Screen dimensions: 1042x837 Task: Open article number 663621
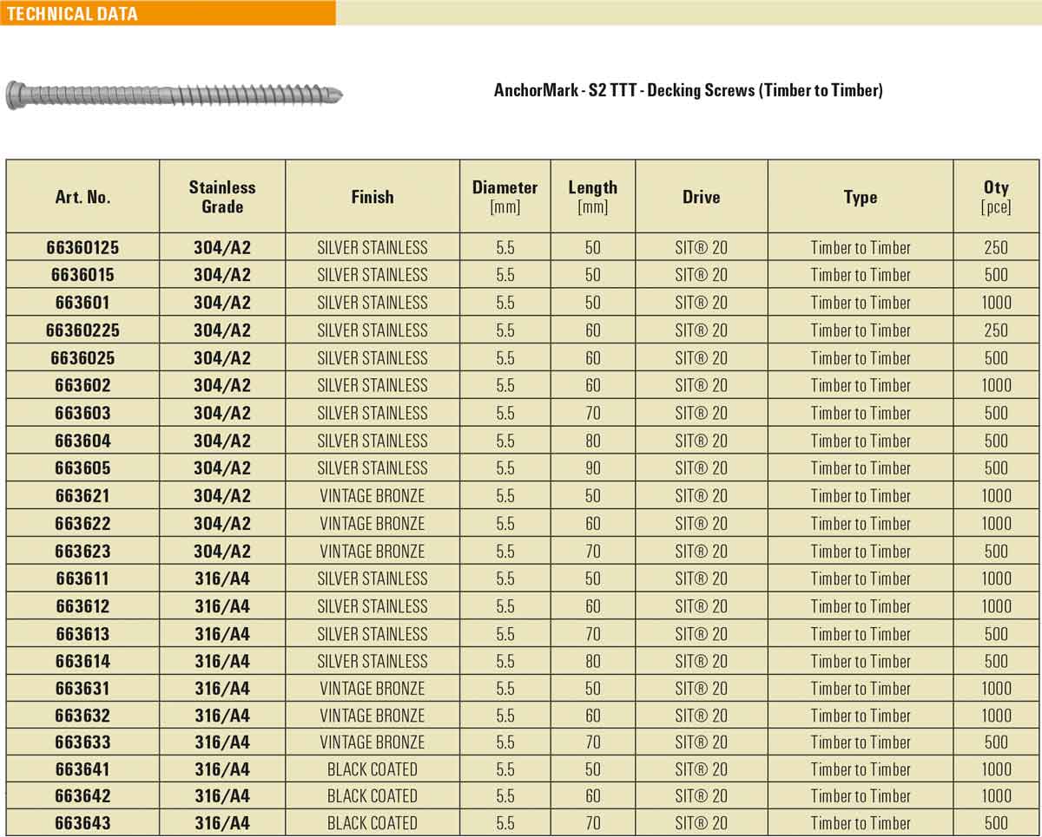click(x=82, y=496)
